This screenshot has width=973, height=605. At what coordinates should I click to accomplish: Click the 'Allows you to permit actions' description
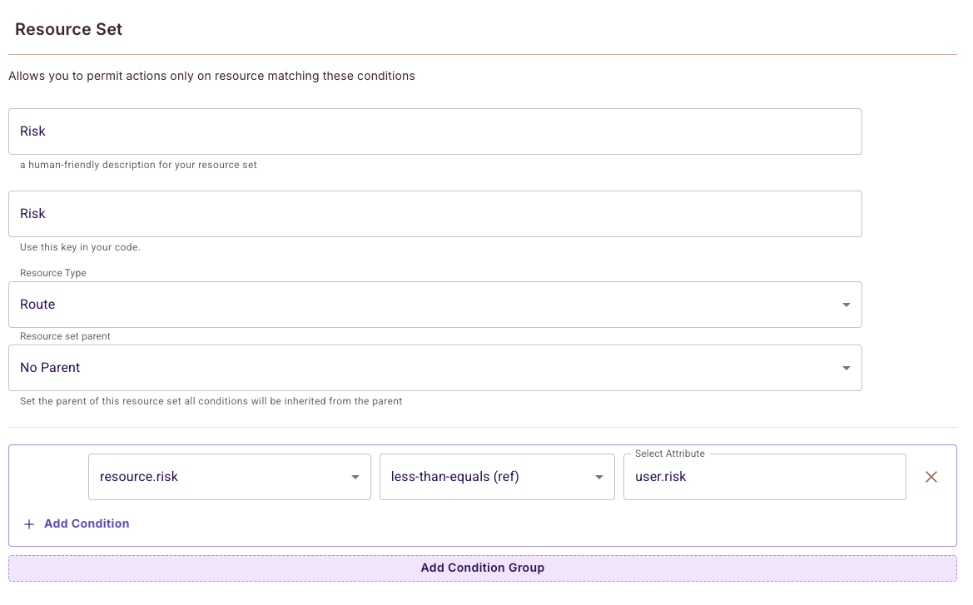pos(211,76)
